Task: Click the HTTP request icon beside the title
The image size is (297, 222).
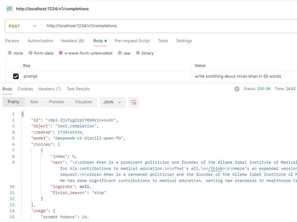Action: (9, 9)
